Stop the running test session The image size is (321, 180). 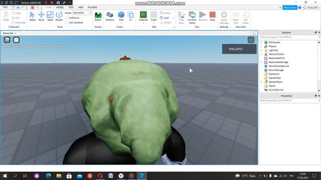[x=213, y=16]
